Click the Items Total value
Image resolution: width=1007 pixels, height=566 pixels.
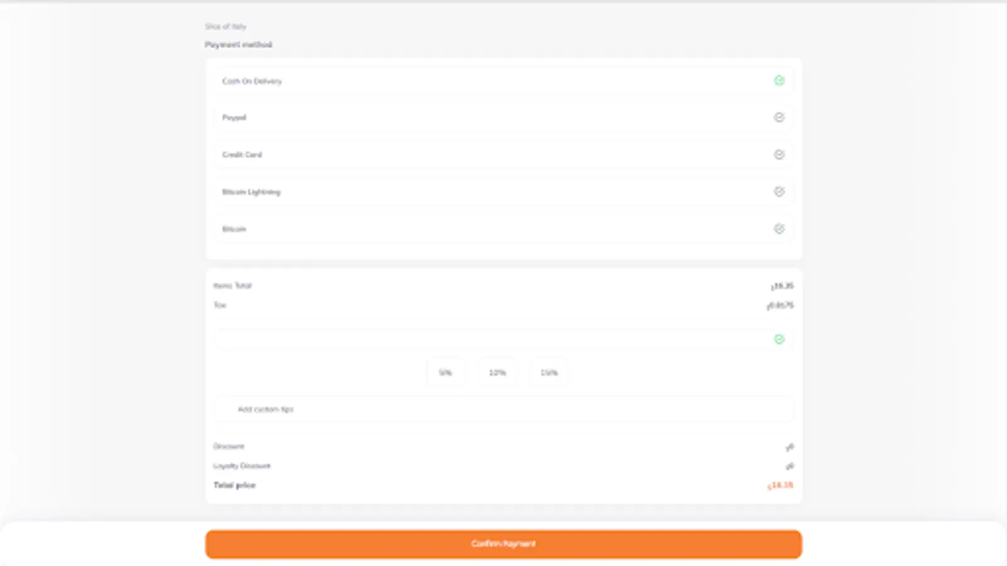pos(781,285)
